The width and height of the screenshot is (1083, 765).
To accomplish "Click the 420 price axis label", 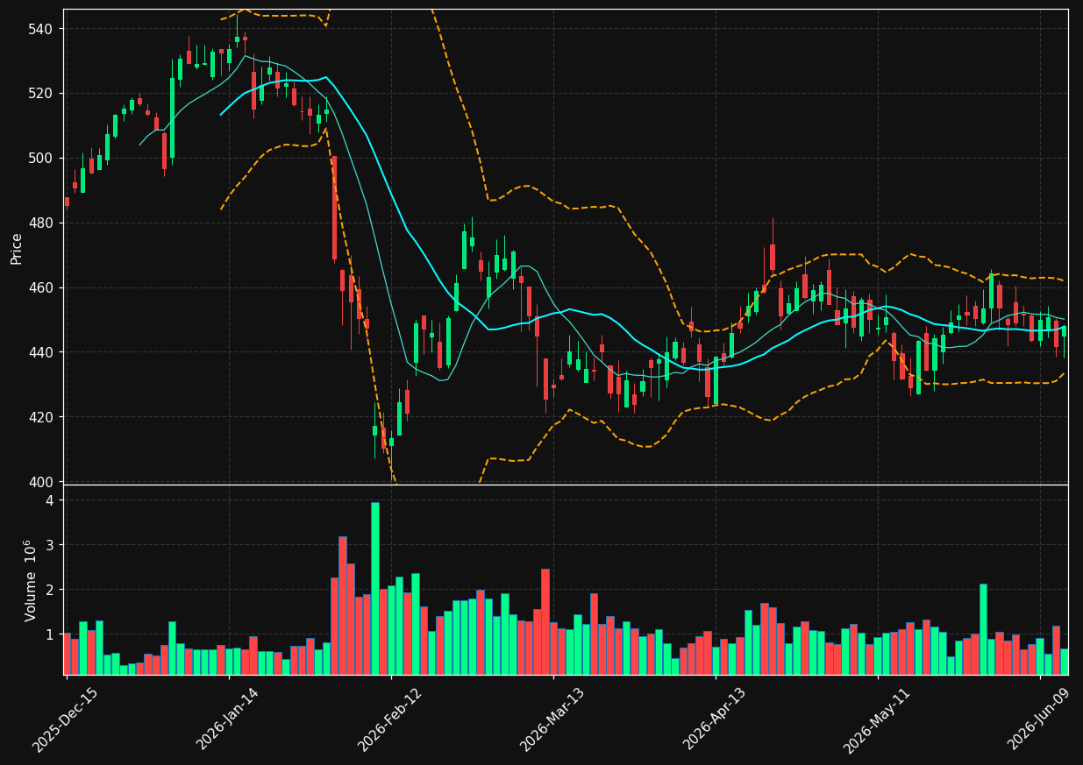I will point(42,418).
